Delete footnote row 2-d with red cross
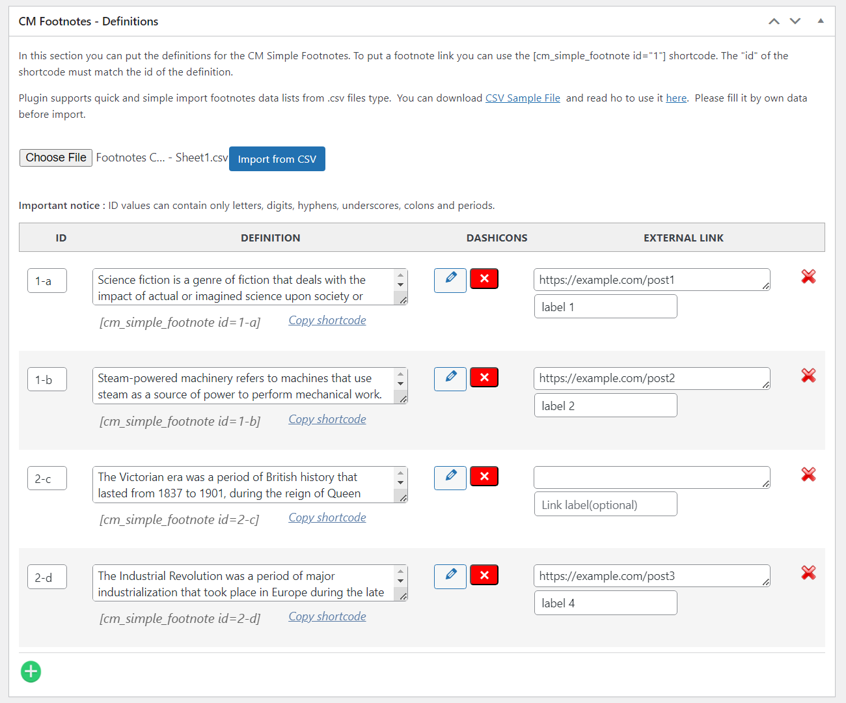The width and height of the screenshot is (846, 703). coord(808,573)
